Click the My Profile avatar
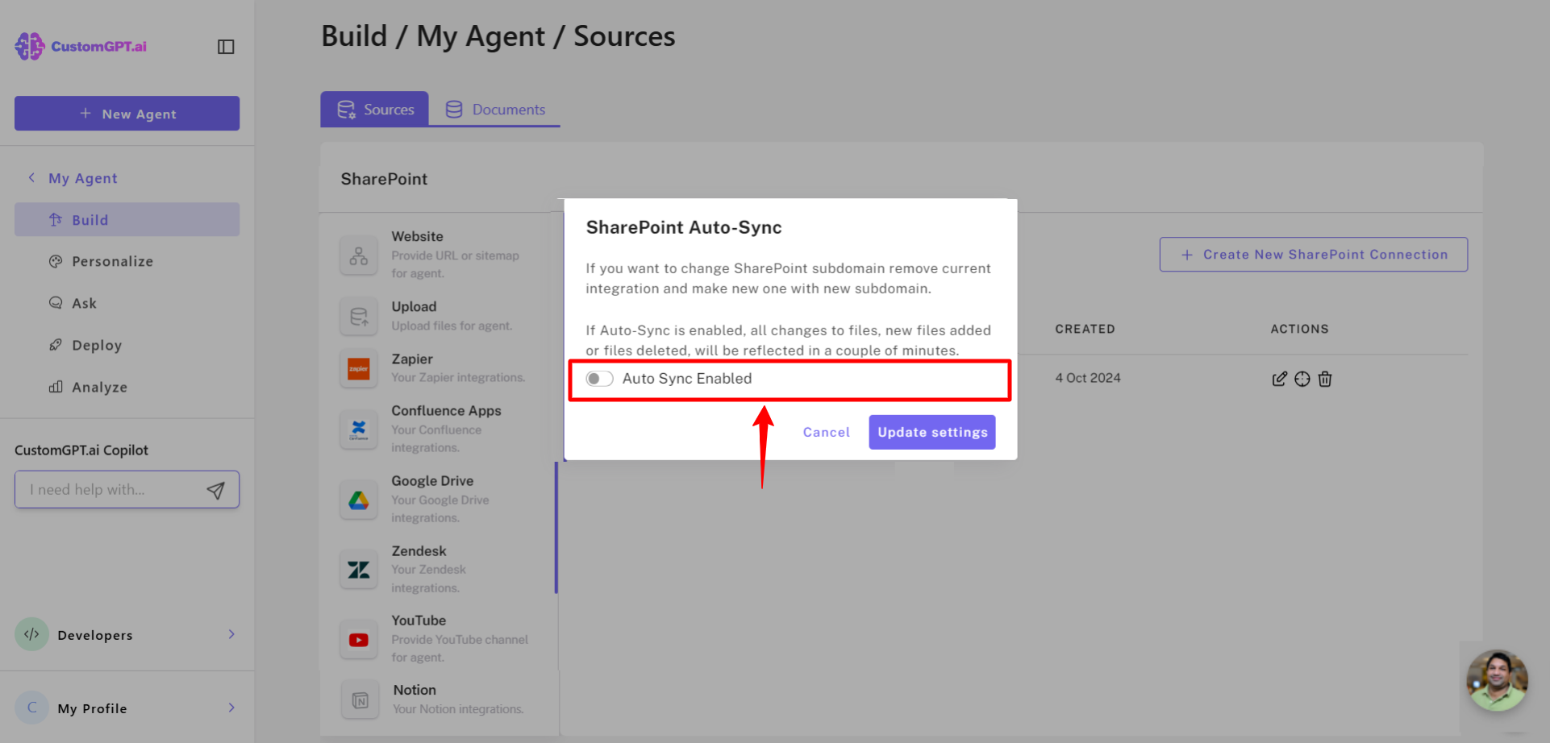Viewport: 1550px width, 743px height. [x=31, y=708]
